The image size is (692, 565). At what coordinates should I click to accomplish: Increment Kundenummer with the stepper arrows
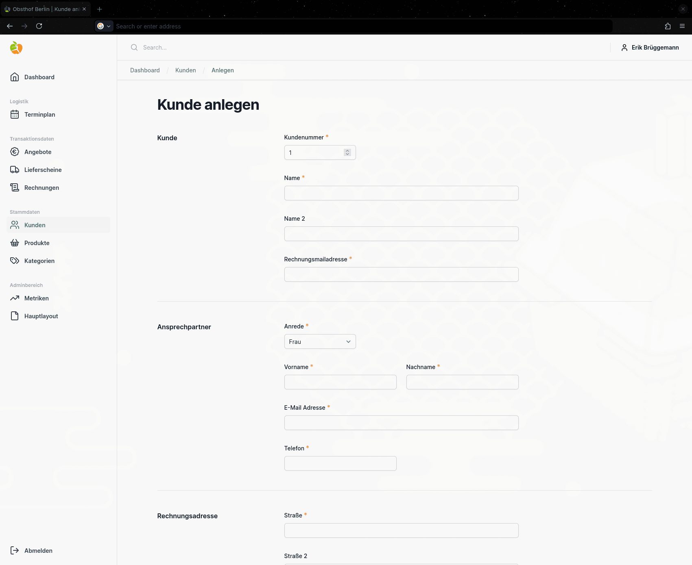(347, 151)
